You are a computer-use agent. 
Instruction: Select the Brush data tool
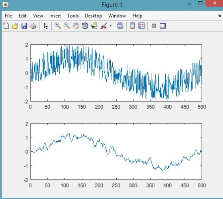(x=104, y=26)
